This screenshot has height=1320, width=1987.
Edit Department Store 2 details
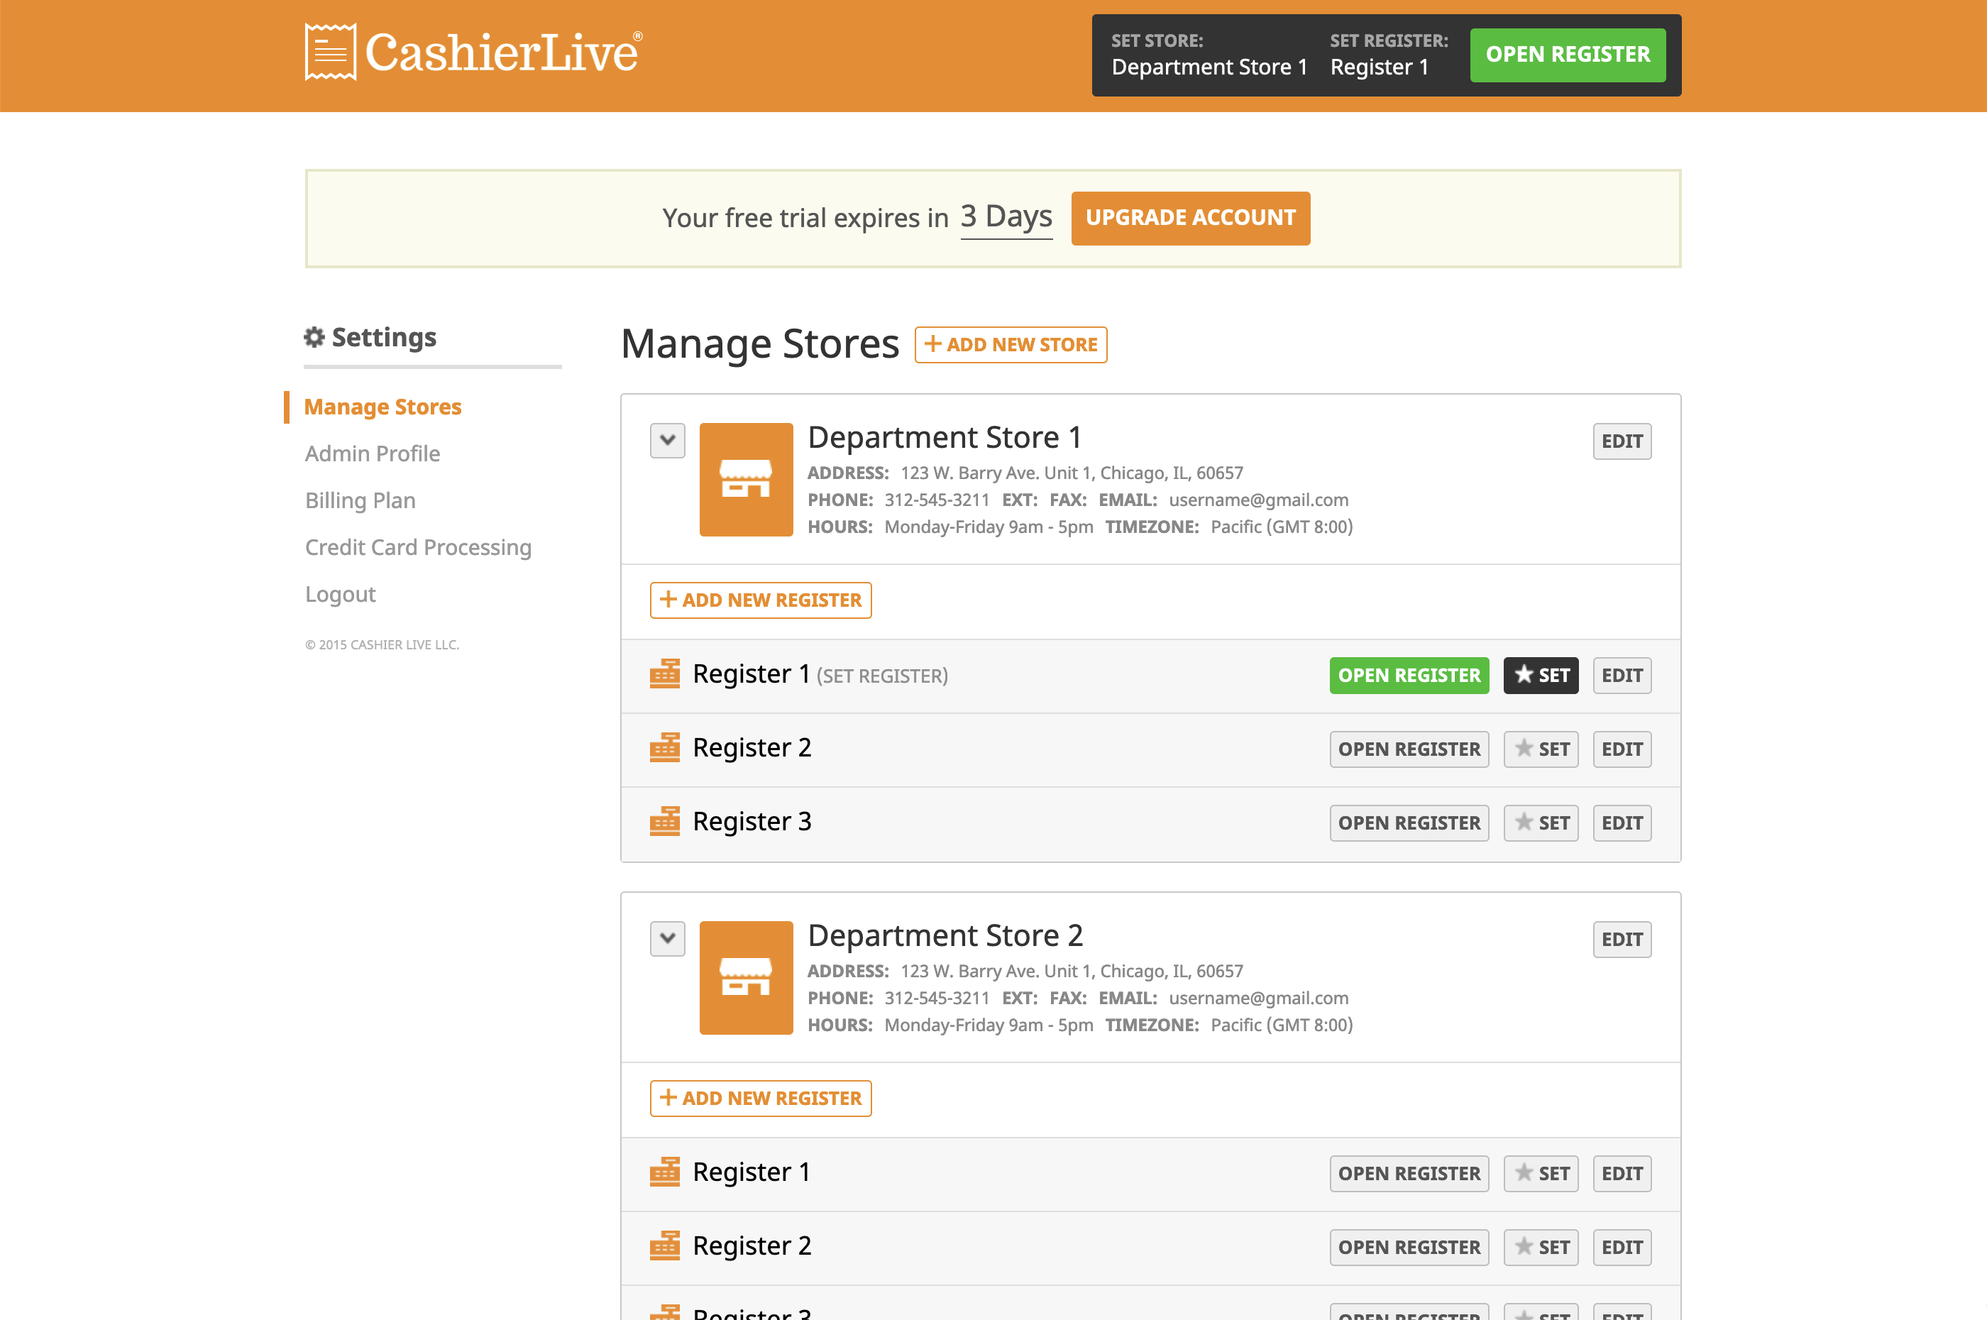click(1622, 940)
